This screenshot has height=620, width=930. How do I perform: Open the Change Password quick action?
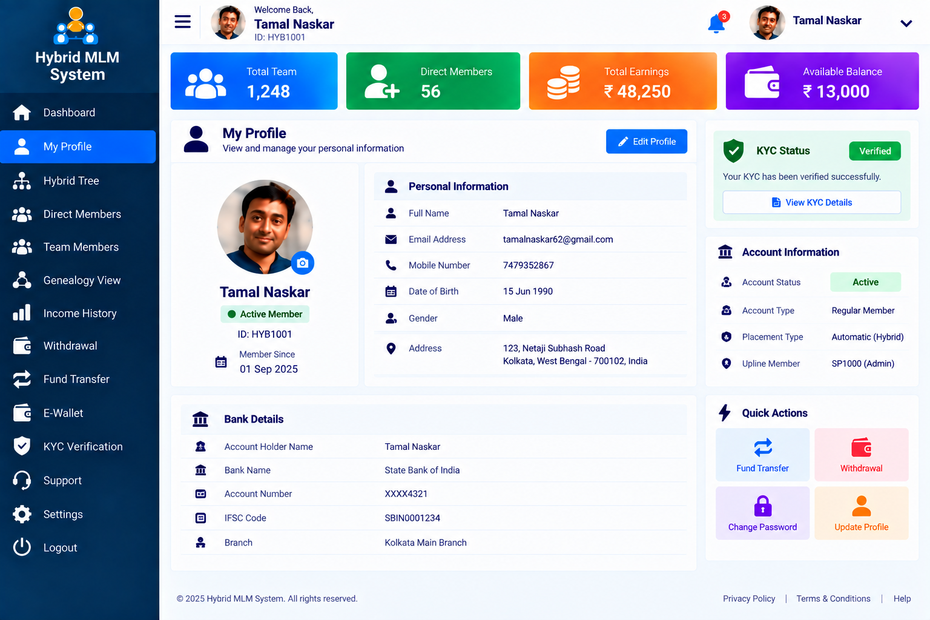[762, 513]
